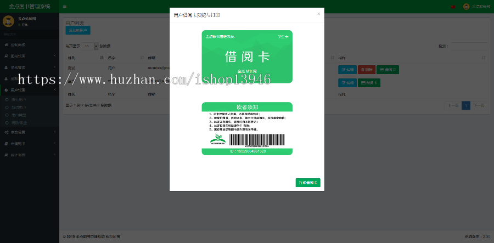The width and height of the screenshot is (494, 243).
Task: Go to the previous page (上一页)
Action: point(453,105)
